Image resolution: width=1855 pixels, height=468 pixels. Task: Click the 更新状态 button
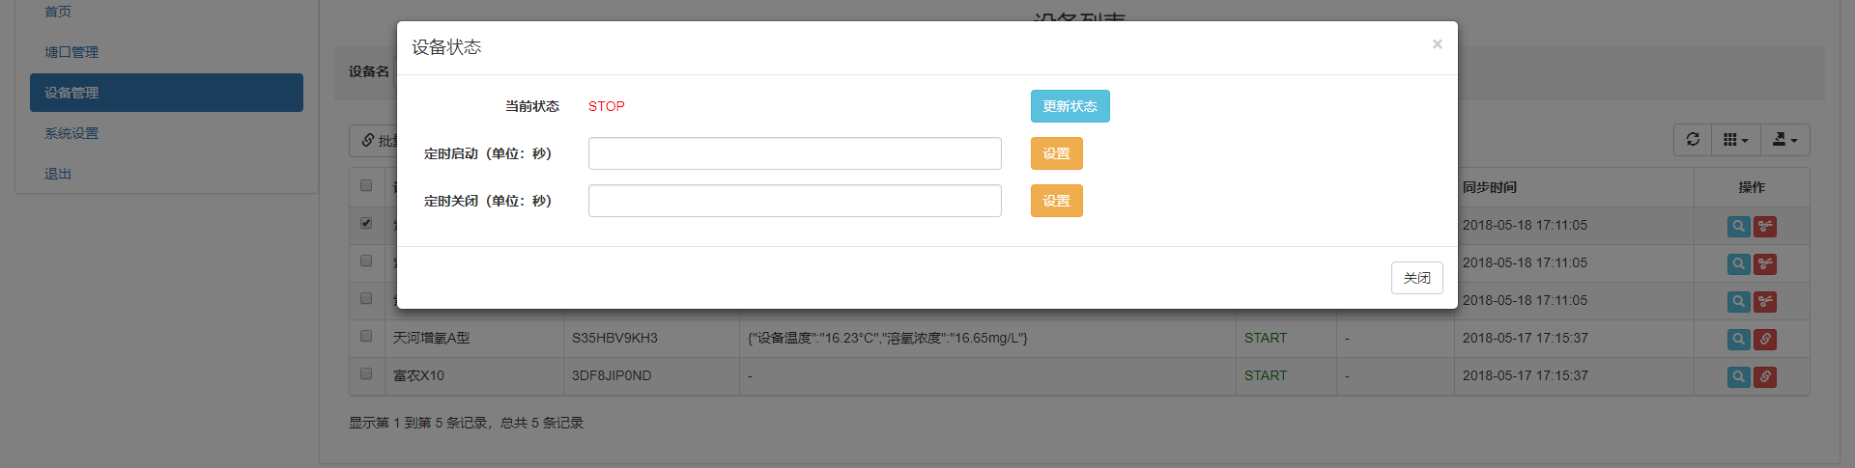coord(1070,106)
